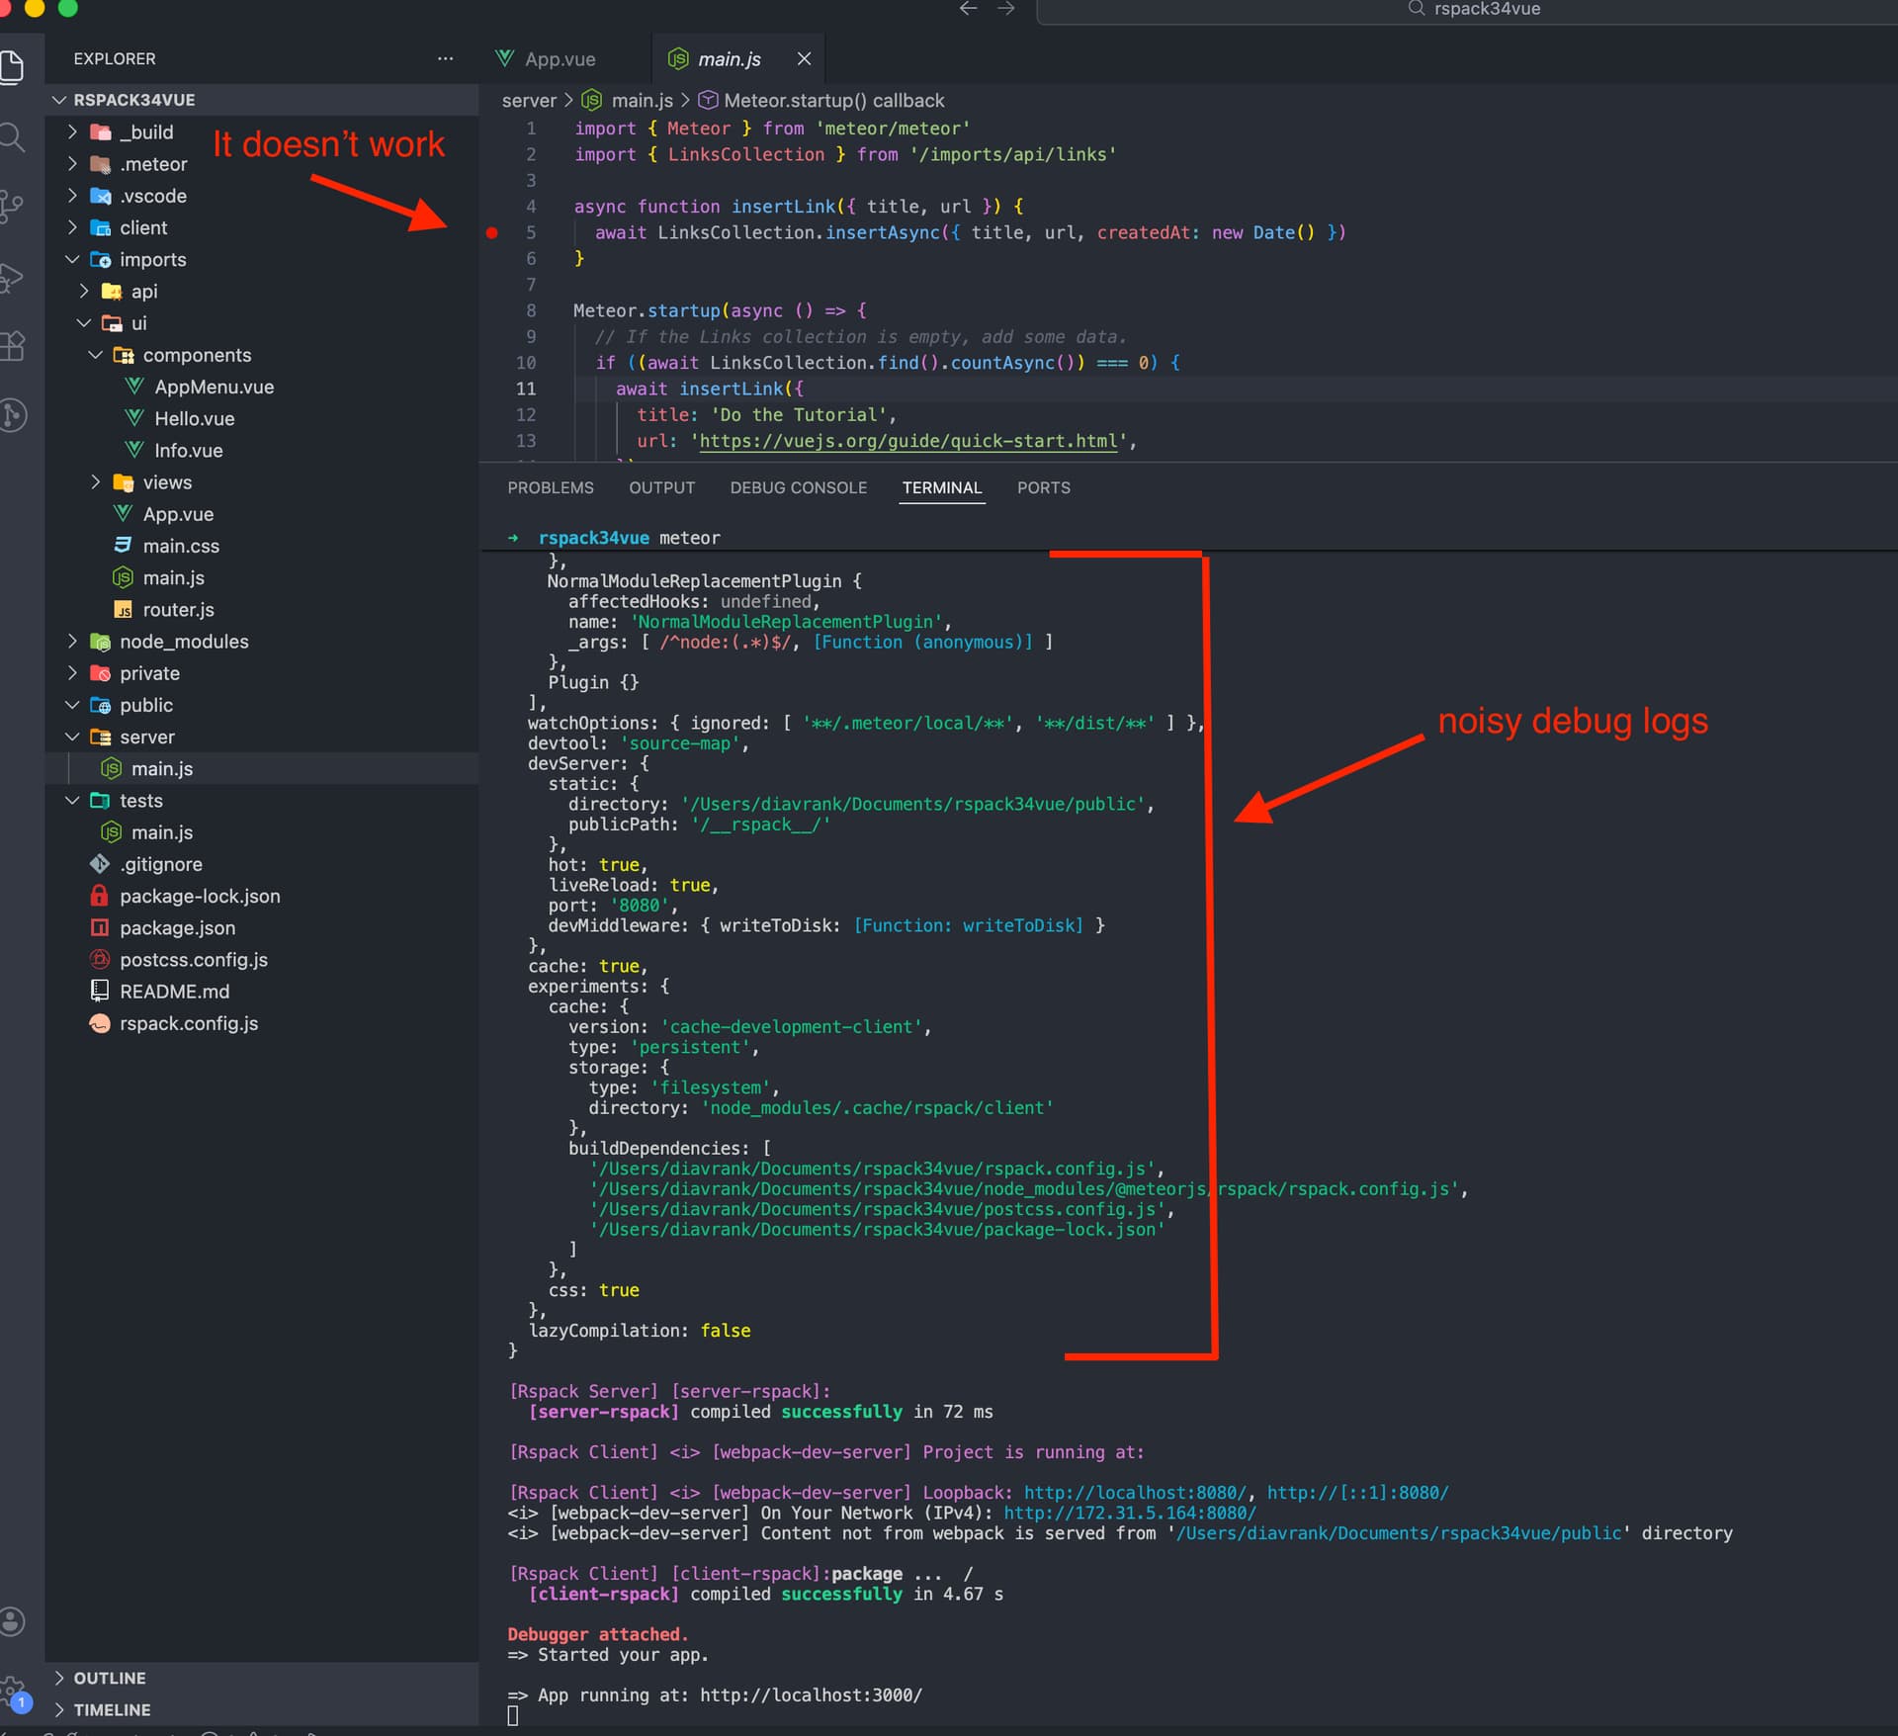Toggle the breakpoint on line 5
Viewport: 1898px width, 1736px height.
click(x=491, y=233)
